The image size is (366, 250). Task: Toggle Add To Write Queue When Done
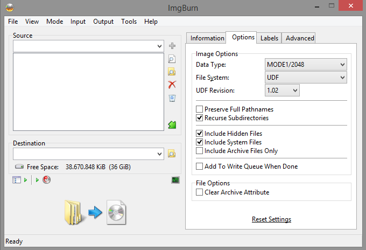click(200, 166)
